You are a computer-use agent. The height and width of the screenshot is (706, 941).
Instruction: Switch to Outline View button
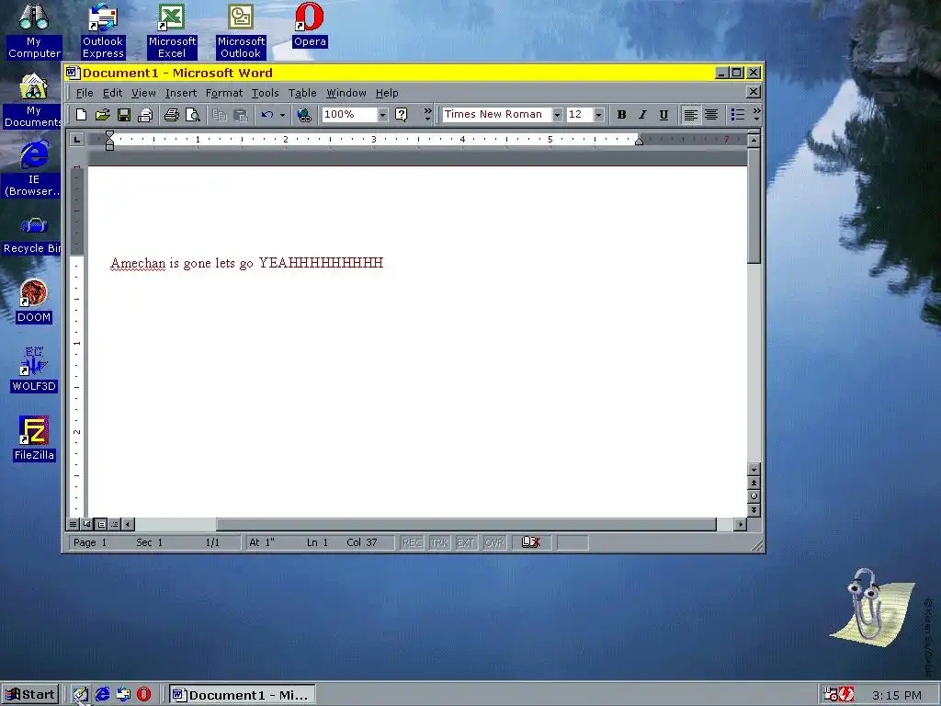[114, 524]
